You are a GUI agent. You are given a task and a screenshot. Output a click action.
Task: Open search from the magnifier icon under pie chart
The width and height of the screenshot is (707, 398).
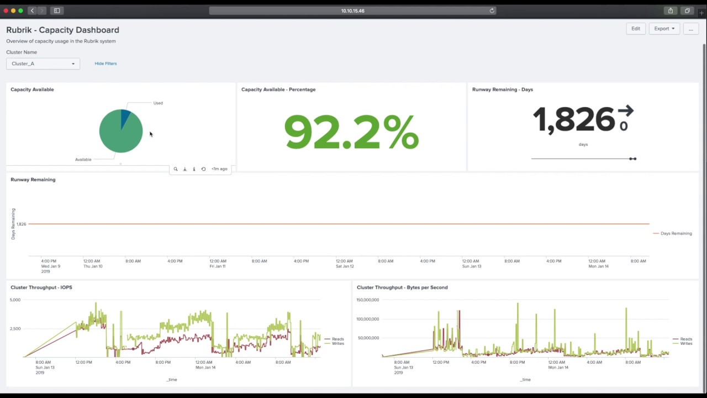tap(176, 169)
